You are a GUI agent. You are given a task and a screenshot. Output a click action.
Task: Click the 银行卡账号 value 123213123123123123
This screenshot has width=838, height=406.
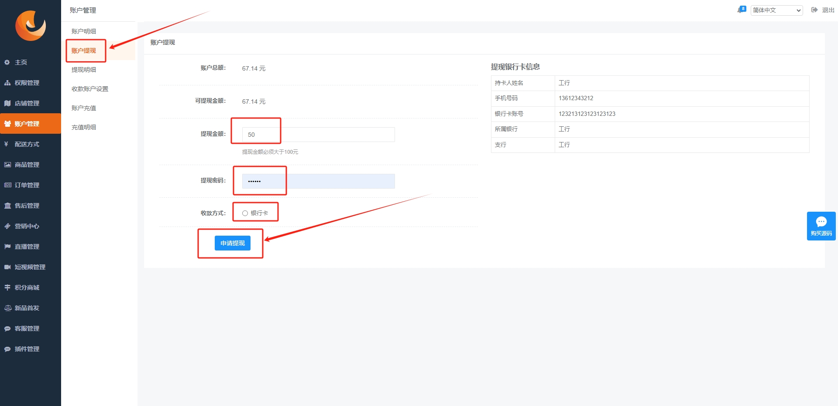coord(587,114)
